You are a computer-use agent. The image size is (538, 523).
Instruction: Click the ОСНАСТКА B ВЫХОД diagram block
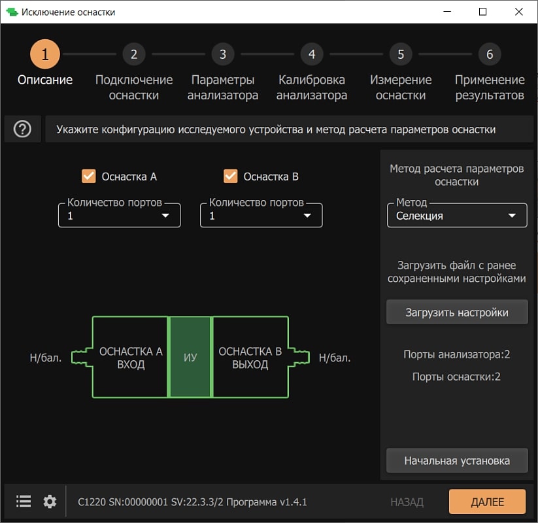point(250,358)
